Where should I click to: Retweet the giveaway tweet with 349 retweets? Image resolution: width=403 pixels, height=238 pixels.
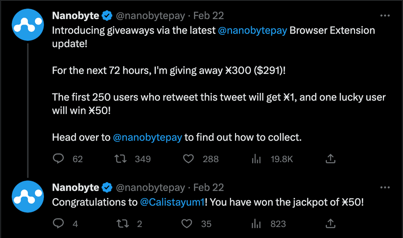tap(120, 159)
